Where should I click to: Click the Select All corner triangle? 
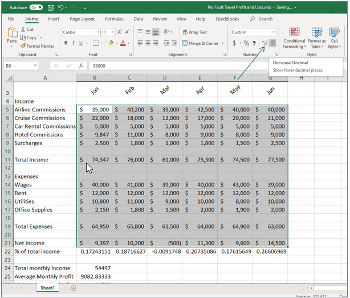[9, 78]
